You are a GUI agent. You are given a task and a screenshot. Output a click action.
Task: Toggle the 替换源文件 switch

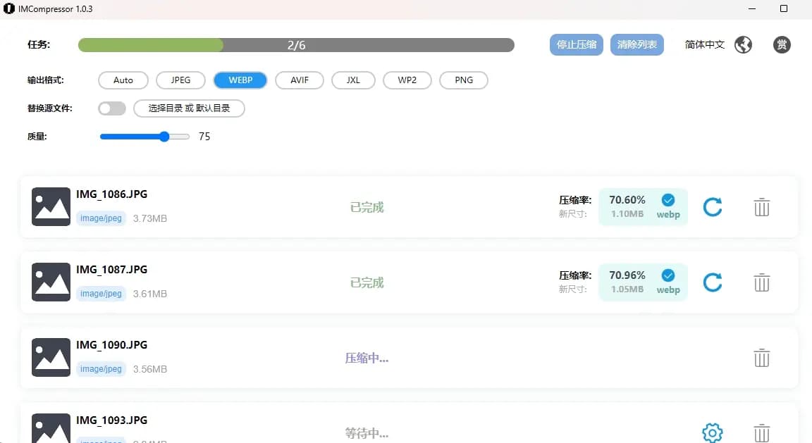[x=112, y=108]
